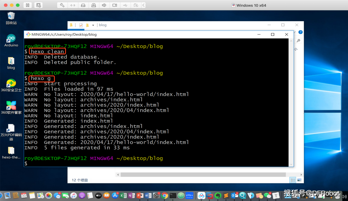Open virtual machine settings wrench
This screenshot has height=201, width=348.
tap(62, 5)
